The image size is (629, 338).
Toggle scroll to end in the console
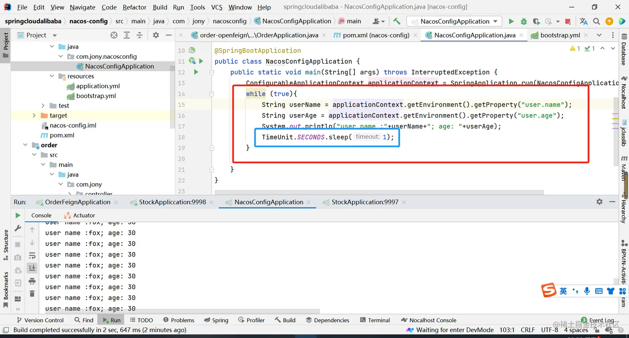(32, 268)
